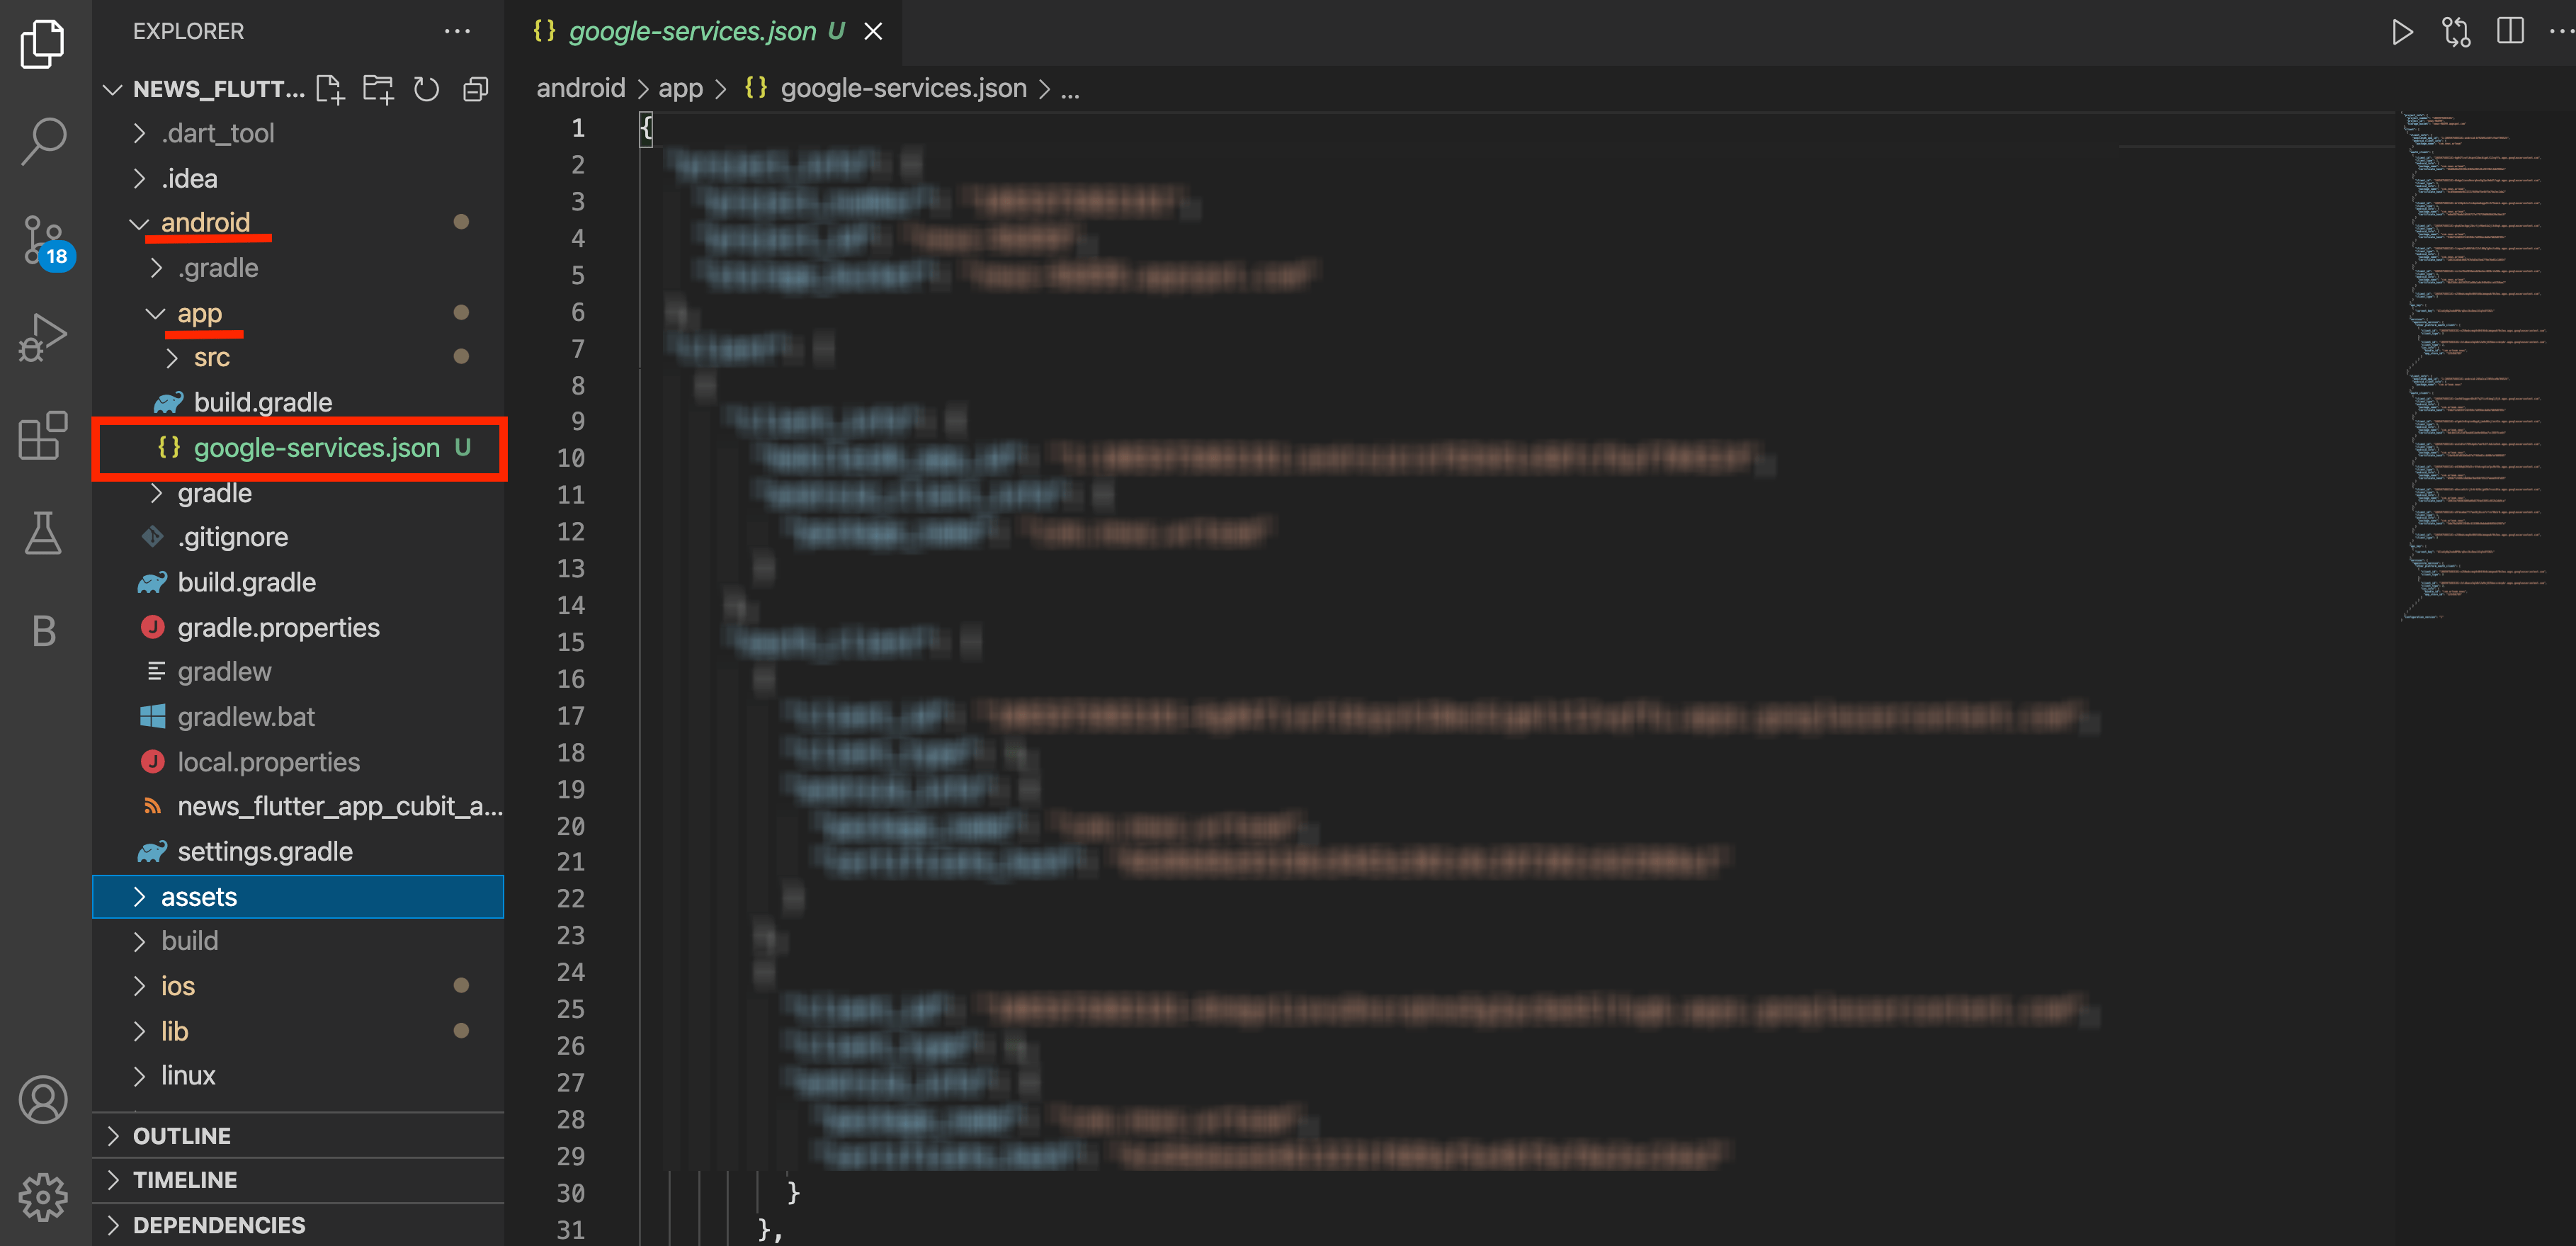This screenshot has height=1246, width=2576.
Task: Click New File icon in explorer header
Action: pyautogui.click(x=330, y=89)
